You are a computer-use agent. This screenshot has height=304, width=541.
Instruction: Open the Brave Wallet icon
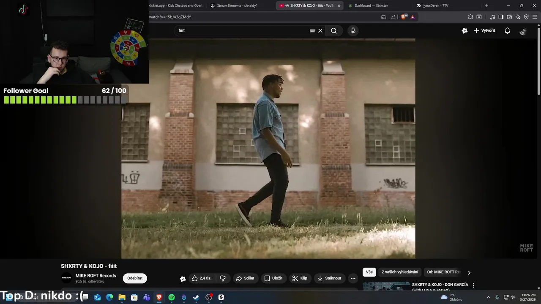point(509,17)
